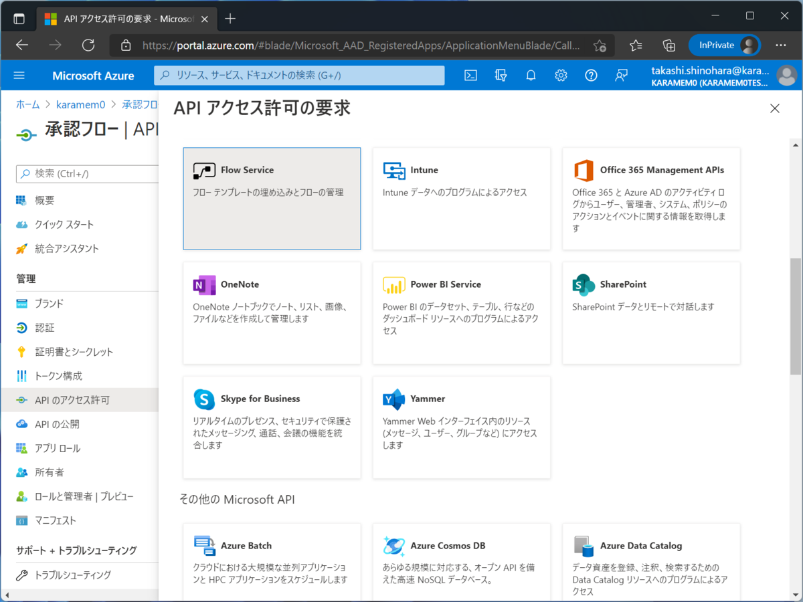The width and height of the screenshot is (803, 602).
Task: Go back with the browser back arrow
Action: 22,45
